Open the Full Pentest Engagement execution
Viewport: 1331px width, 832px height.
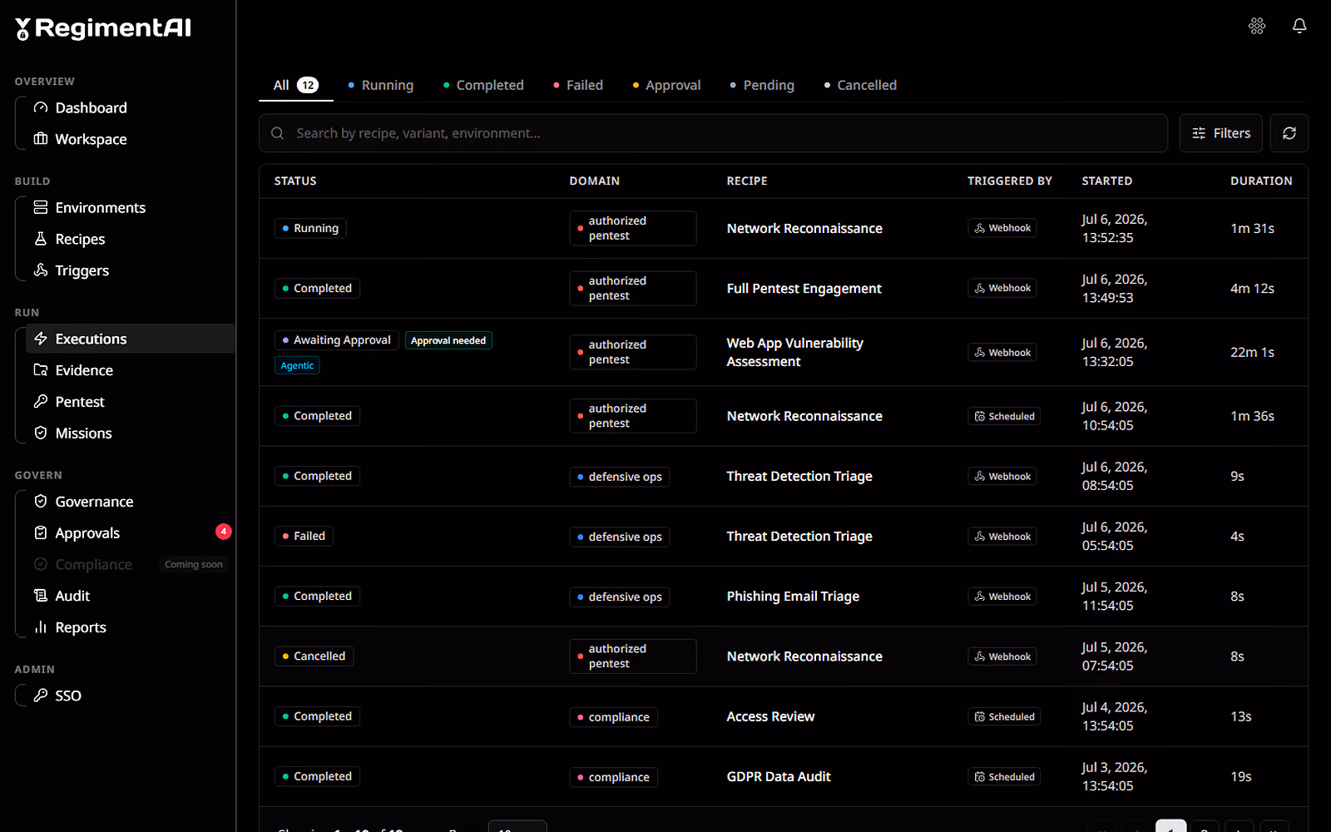(x=804, y=289)
